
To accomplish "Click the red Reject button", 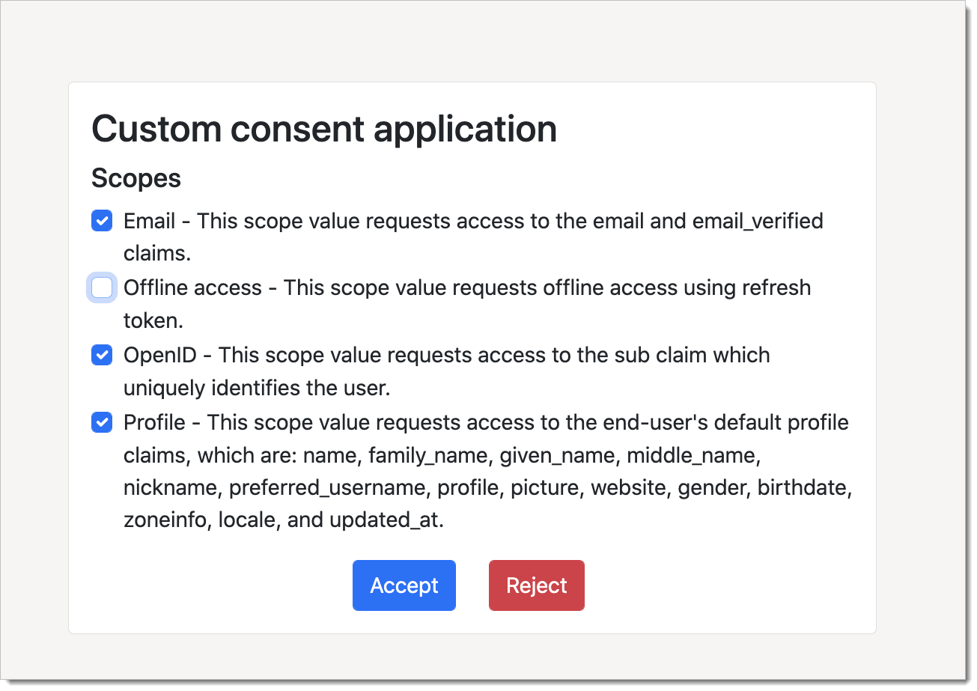I will 537,585.
